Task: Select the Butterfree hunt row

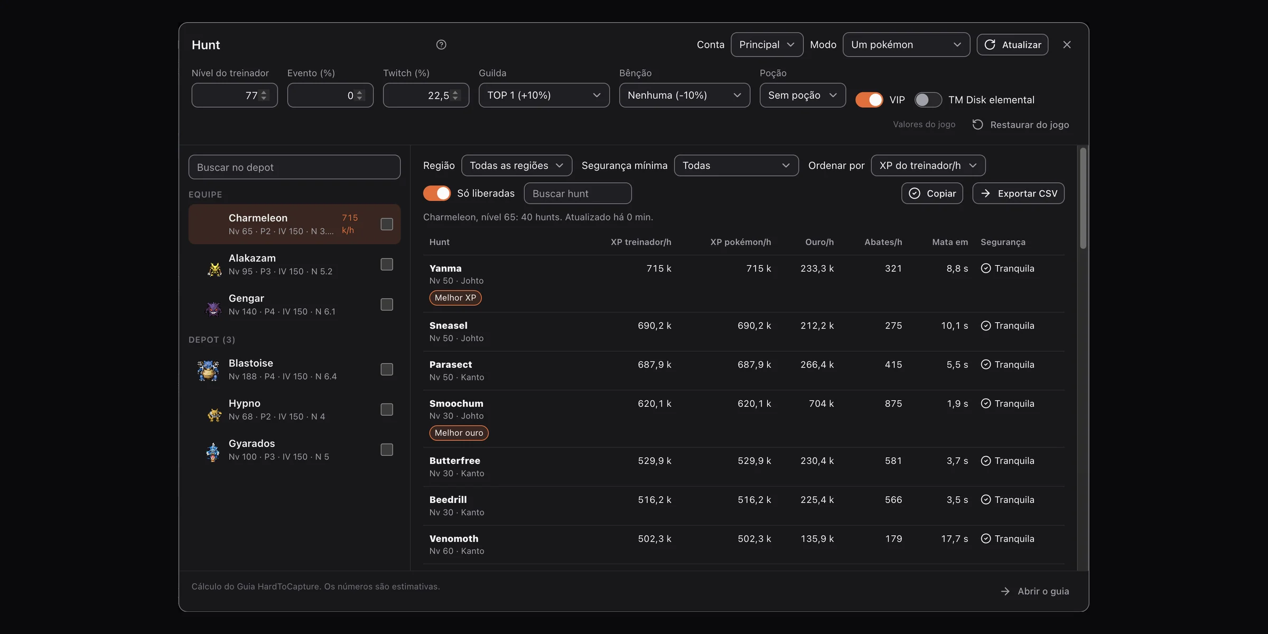Action: tap(744, 467)
